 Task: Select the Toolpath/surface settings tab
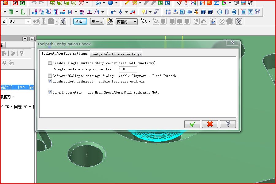tap(64, 54)
